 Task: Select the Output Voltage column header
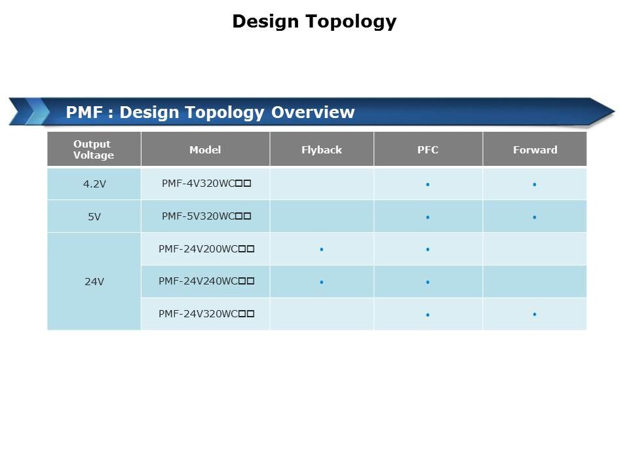[x=93, y=149]
